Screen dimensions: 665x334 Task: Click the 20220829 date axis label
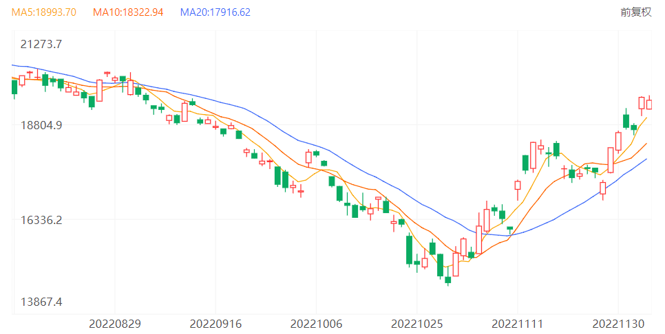click(x=115, y=324)
